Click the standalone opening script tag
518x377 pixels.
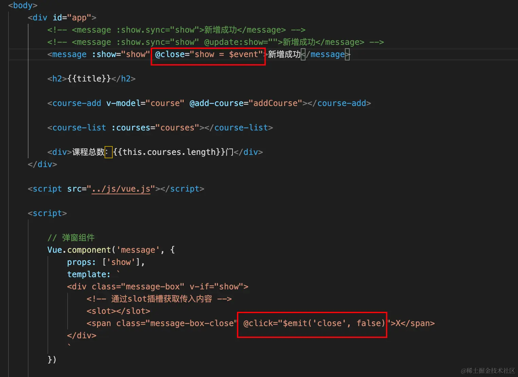48,213
